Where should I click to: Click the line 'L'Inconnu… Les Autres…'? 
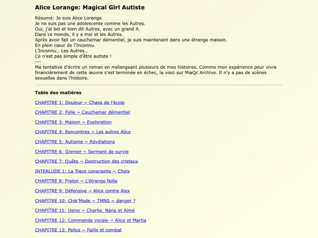tap(61, 51)
